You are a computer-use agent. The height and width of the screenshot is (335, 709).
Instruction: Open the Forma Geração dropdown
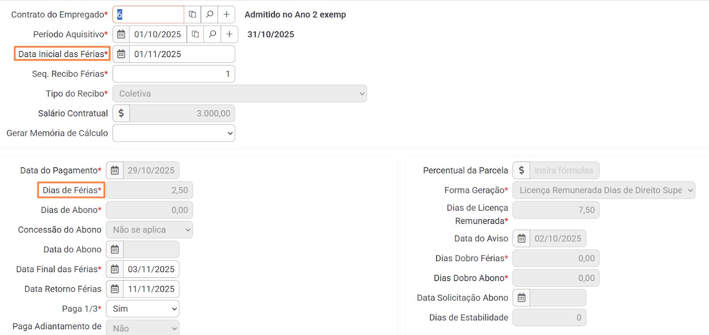pos(604,190)
